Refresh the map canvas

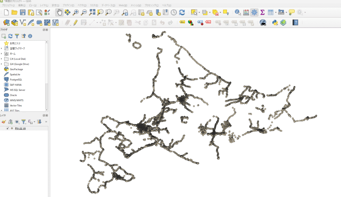click(x=182, y=12)
